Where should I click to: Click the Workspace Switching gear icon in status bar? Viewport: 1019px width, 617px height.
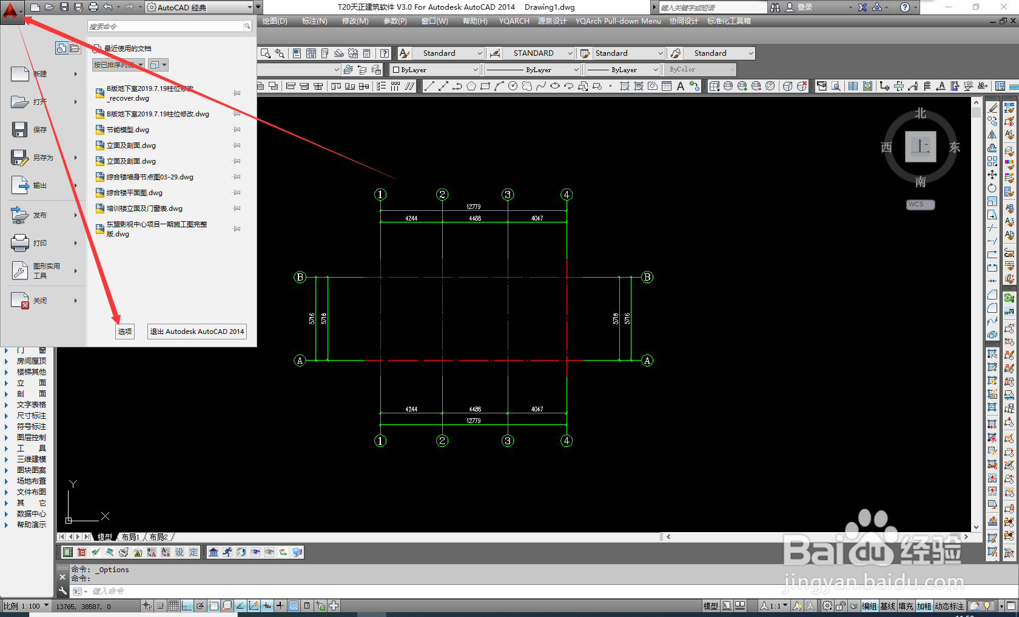click(x=827, y=605)
